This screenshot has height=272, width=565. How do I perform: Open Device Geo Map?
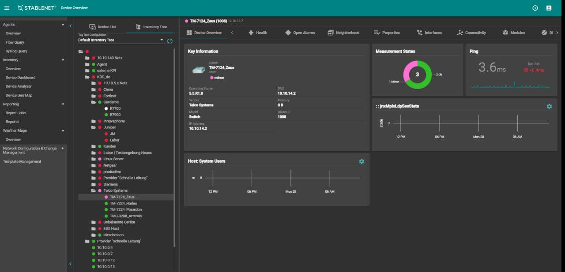pos(19,95)
